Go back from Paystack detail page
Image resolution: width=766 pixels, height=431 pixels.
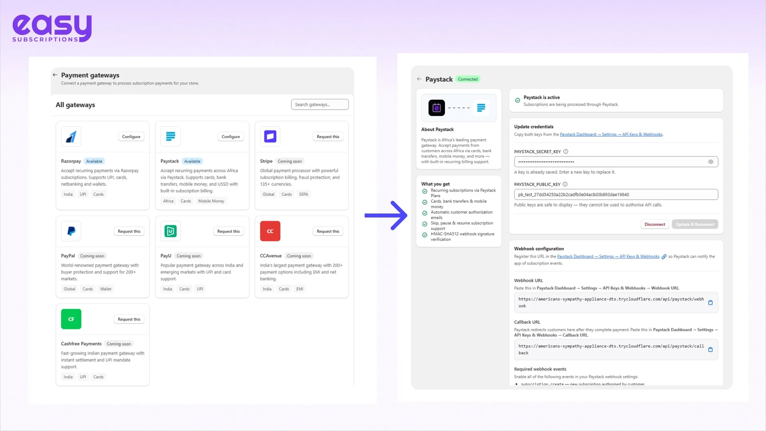pyautogui.click(x=419, y=79)
